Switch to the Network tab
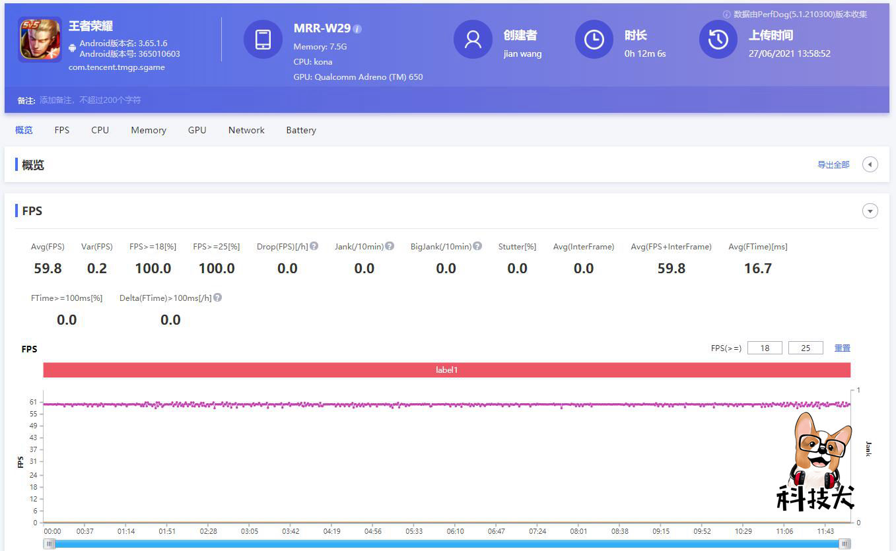The width and height of the screenshot is (896, 551). coord(246,130)
